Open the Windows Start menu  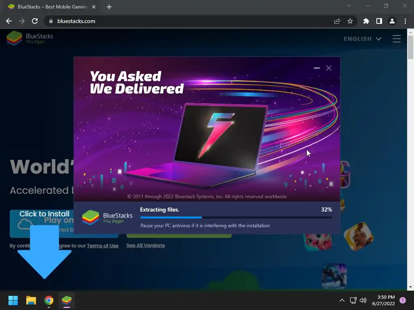point(13,300)
